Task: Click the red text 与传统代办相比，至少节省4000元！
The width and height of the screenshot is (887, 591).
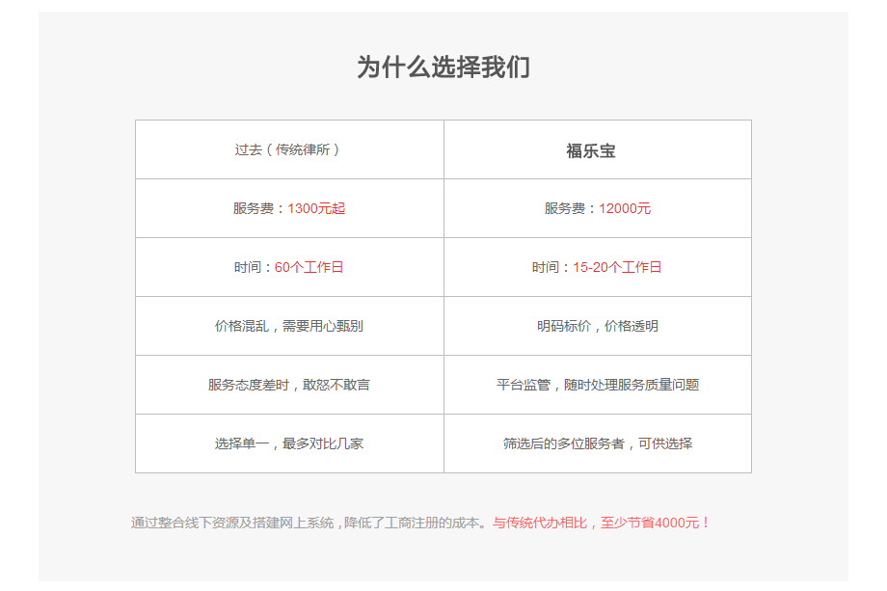Action: coord(602,523)
